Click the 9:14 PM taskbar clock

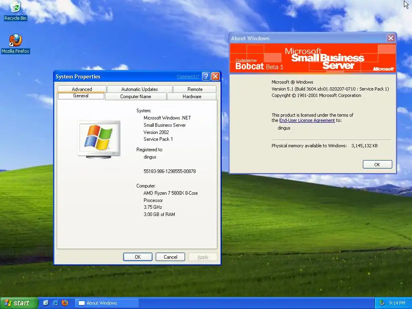tap(397, 303)
